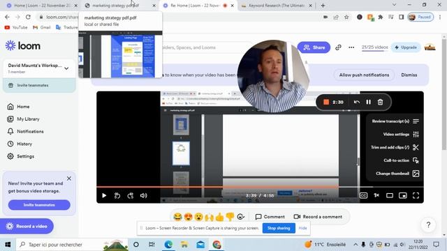Open Microsoft Edge from taskbar
The height and width of the screenshot is (251, 447).
point(168,245)
